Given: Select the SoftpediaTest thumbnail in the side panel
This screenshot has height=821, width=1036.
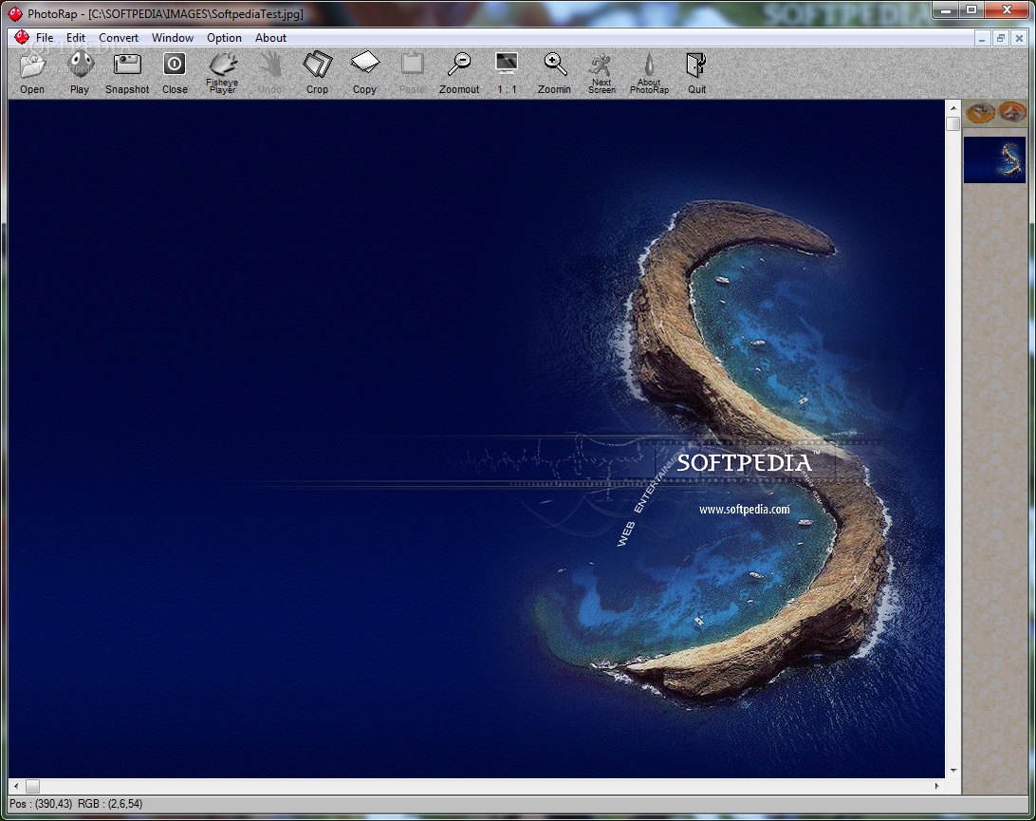Looking at the screenshot, I should (x=994, y=159).
